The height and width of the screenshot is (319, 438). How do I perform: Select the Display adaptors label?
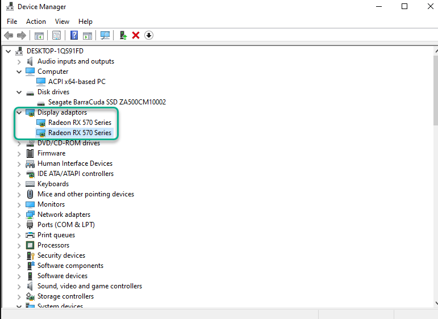(x=62, y=112)
